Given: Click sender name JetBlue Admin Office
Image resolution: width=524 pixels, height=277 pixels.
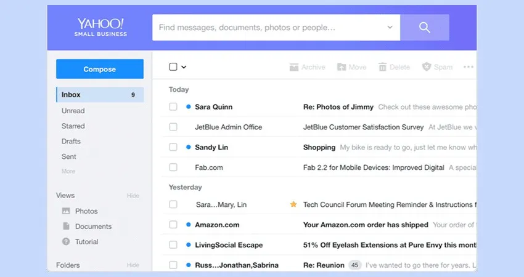Looking at the screenshot, I should (228, 127).
